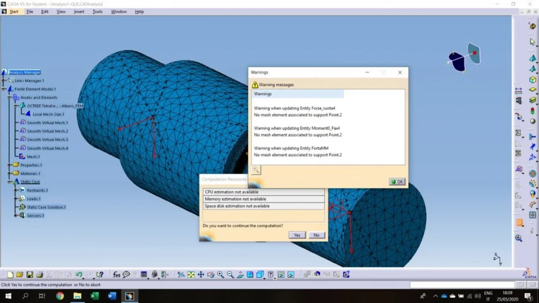Click the Undo arrow icon
The height and width of the screenshot is (303, 539).
(x=79, y=275)
